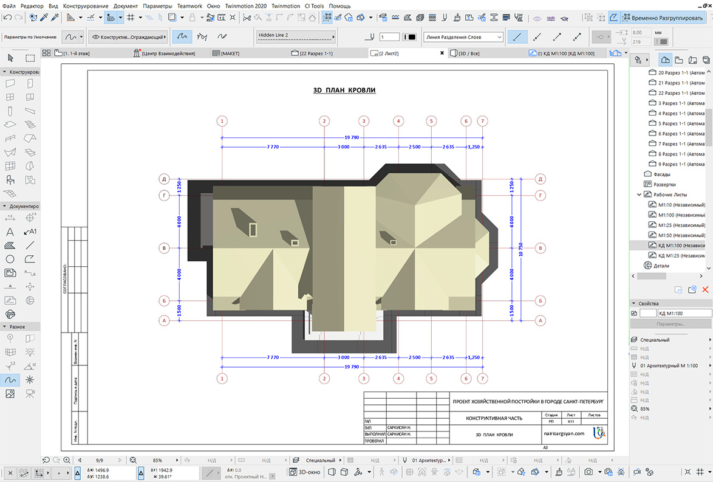This screenshot has height=482, width=713.
Task: Select the arrowhead at start line option
Action: pos(537,37)
